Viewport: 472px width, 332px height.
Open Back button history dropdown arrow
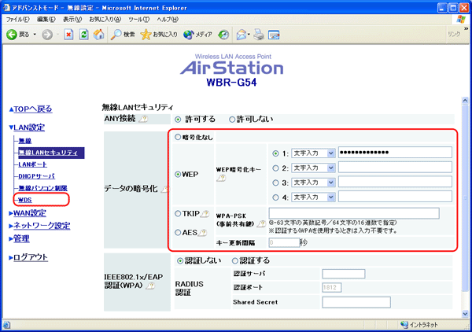click(x=35, y=35)
